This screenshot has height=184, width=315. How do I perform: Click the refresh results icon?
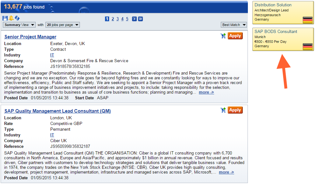click(17, 18)
